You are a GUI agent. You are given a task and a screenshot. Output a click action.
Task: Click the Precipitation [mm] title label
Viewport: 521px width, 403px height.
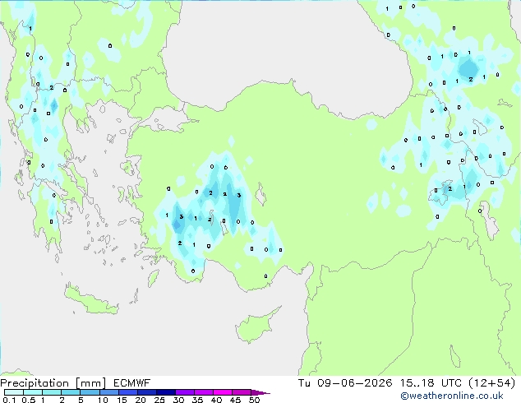coord(53,383)
